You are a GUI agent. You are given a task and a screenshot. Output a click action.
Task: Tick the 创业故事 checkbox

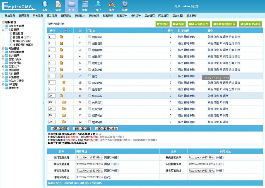[90, 50]
